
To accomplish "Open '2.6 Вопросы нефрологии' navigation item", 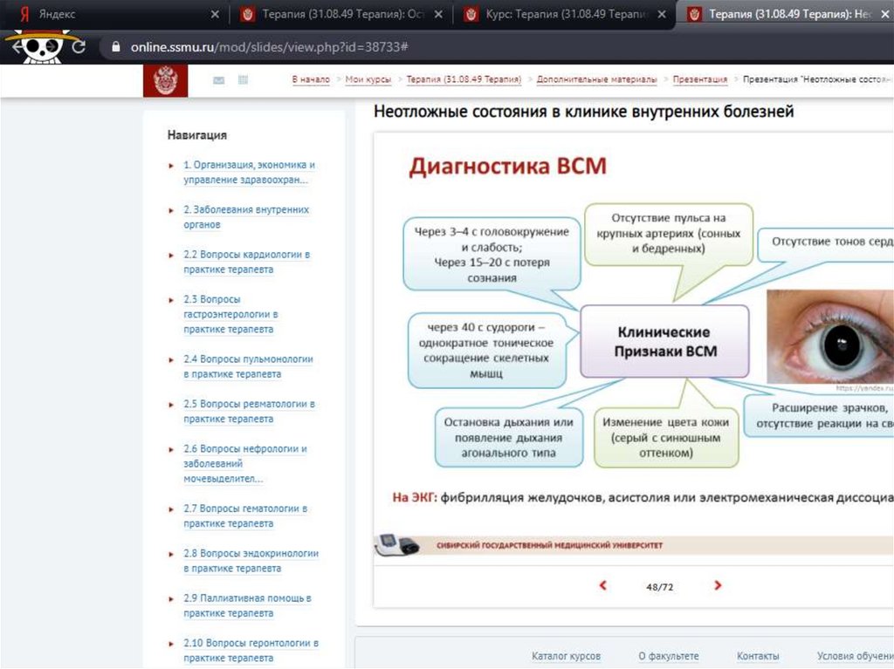I will coord(245,463).
